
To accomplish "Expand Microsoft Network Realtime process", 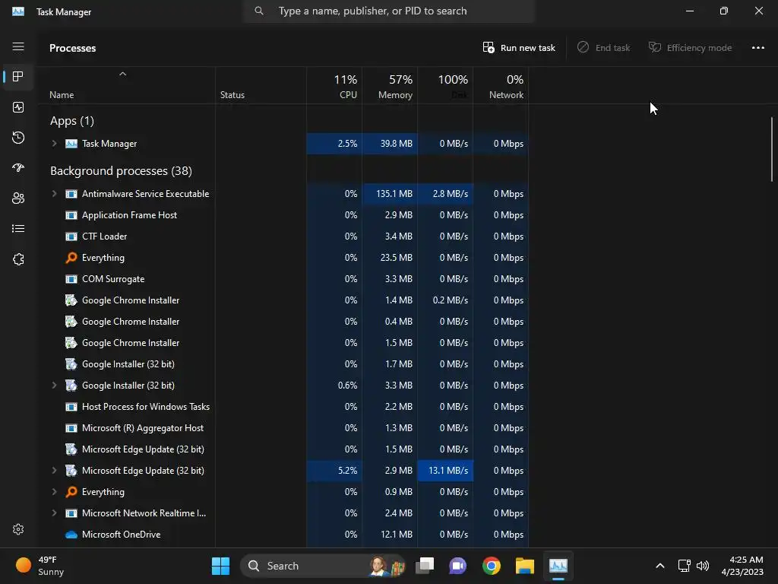I will coord(54,513).
